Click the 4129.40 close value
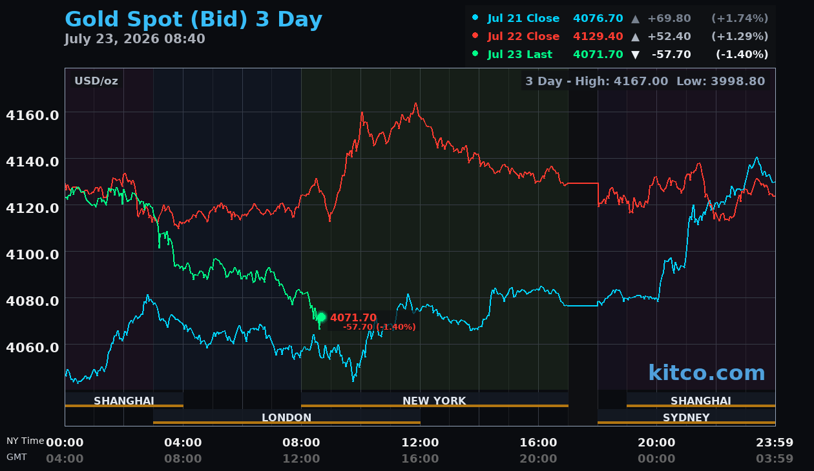Viewport: 814px width, 471px height. [598, 36]
